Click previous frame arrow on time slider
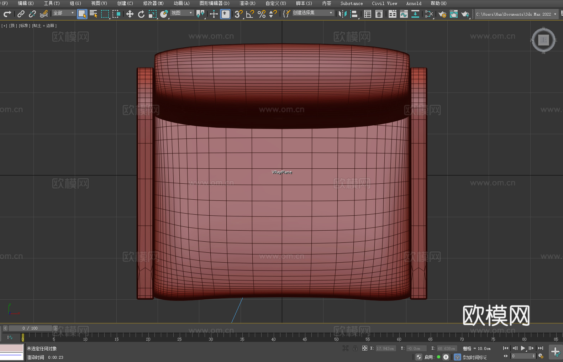563x362 pixels. pos(5,328)
